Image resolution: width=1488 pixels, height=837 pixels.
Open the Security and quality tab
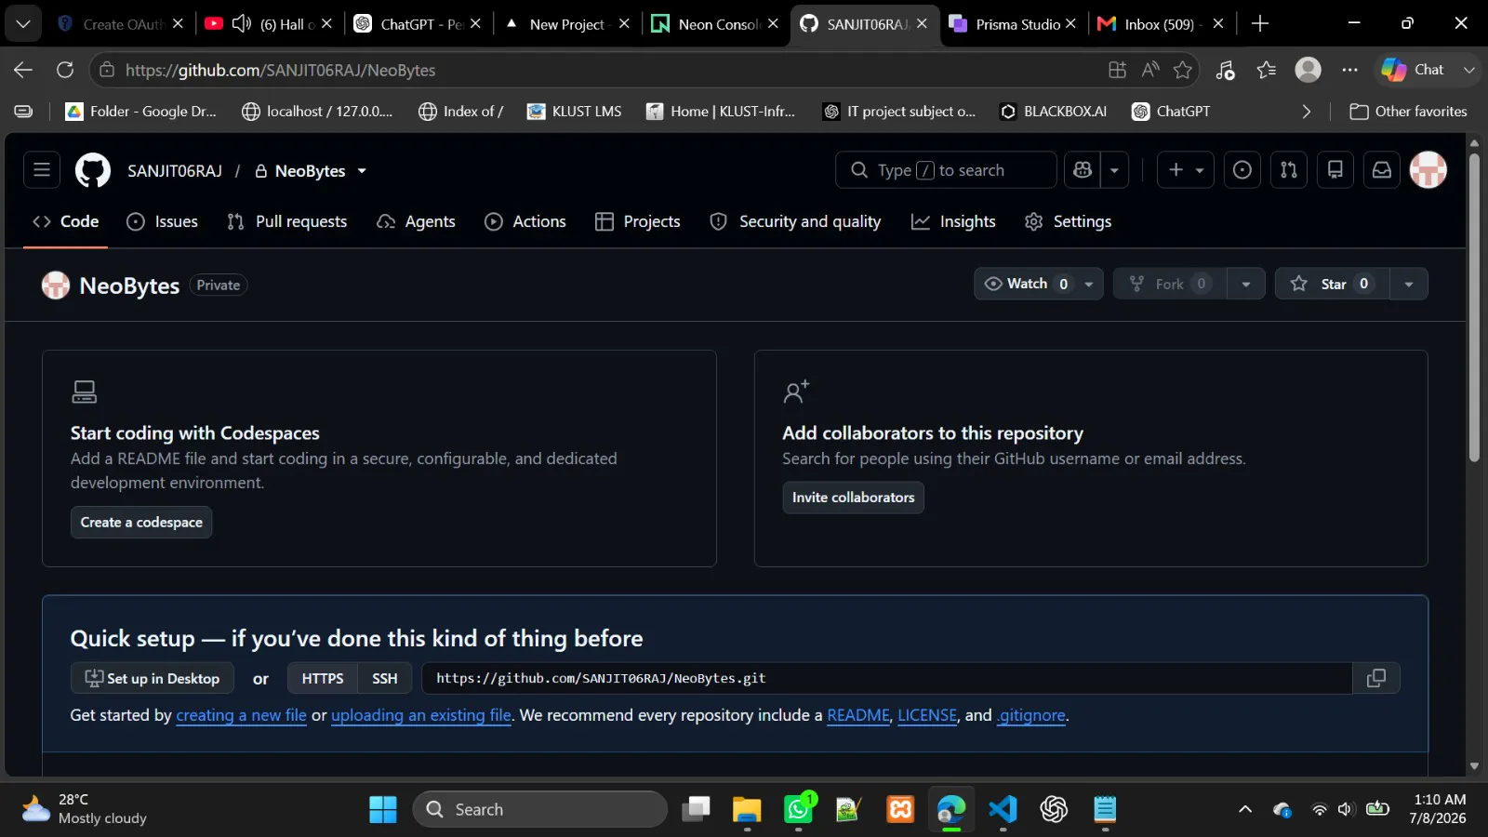coord(795,221)
